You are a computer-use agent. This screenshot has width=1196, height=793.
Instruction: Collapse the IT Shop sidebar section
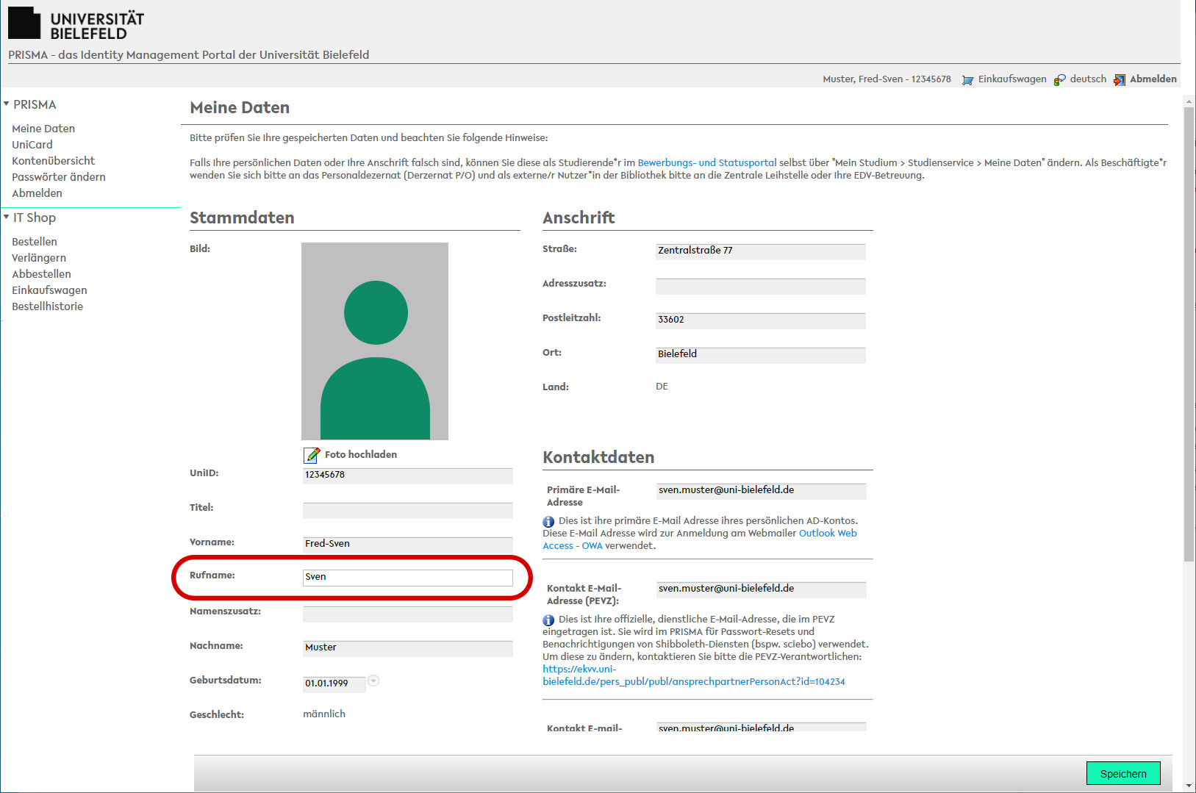tap(7, 218)
